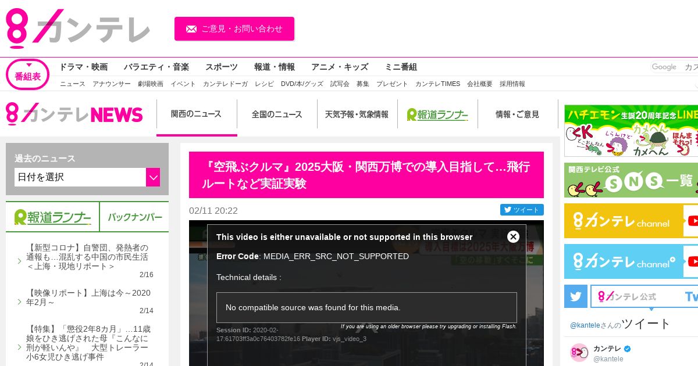Go to プレゼント sub-link
This screenshot has width=698, height=366.
pyautogui.click(x=392, y=84)
